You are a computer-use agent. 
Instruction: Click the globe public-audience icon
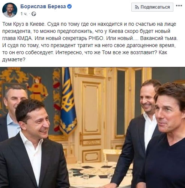tap(34, 14)
